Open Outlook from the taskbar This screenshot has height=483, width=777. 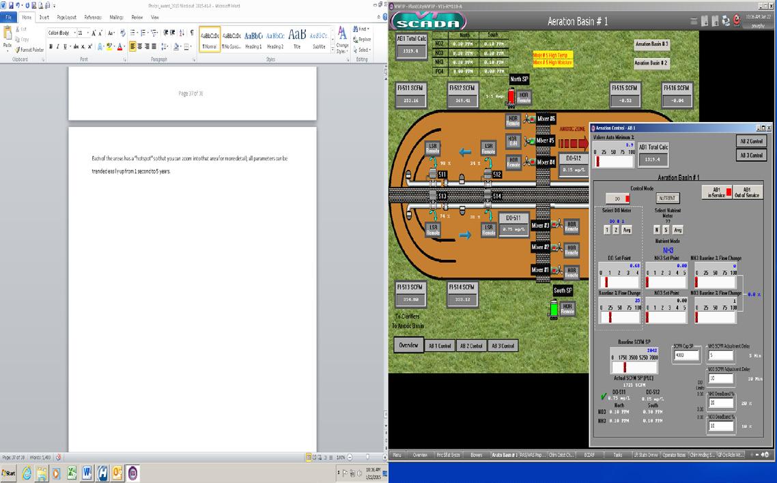[x=117, y=473]
